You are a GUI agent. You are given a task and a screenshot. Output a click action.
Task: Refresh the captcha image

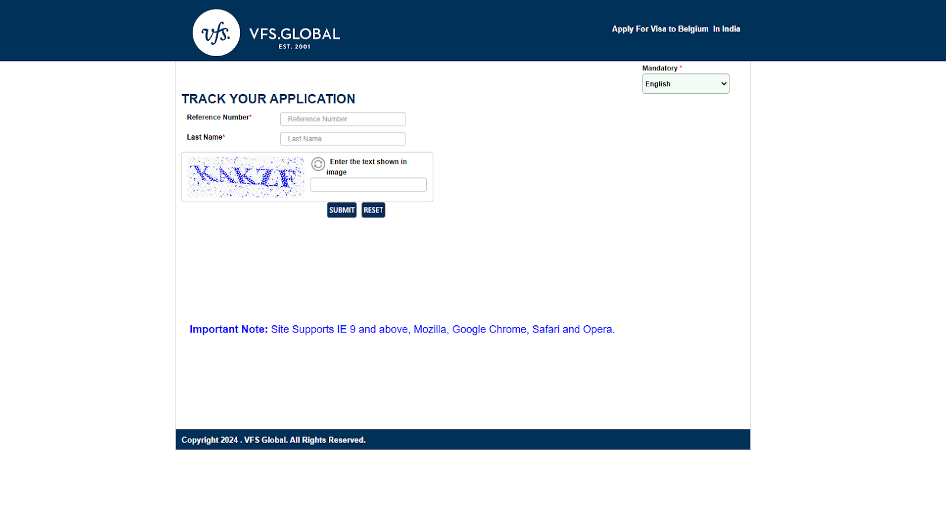point(318,164)
